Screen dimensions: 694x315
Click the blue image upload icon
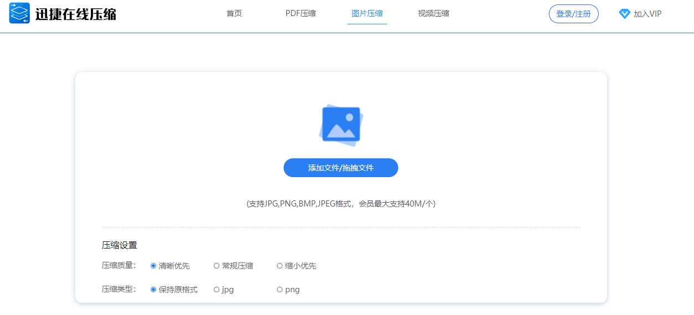341,125
